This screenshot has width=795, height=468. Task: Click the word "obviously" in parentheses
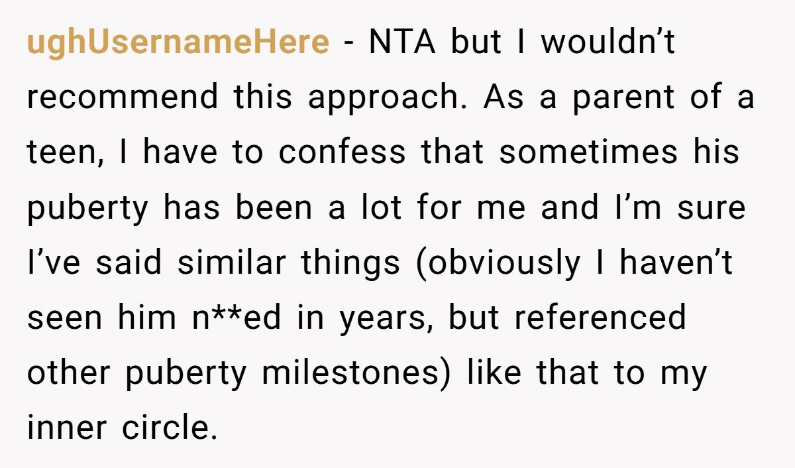click(x=502, y=263)
